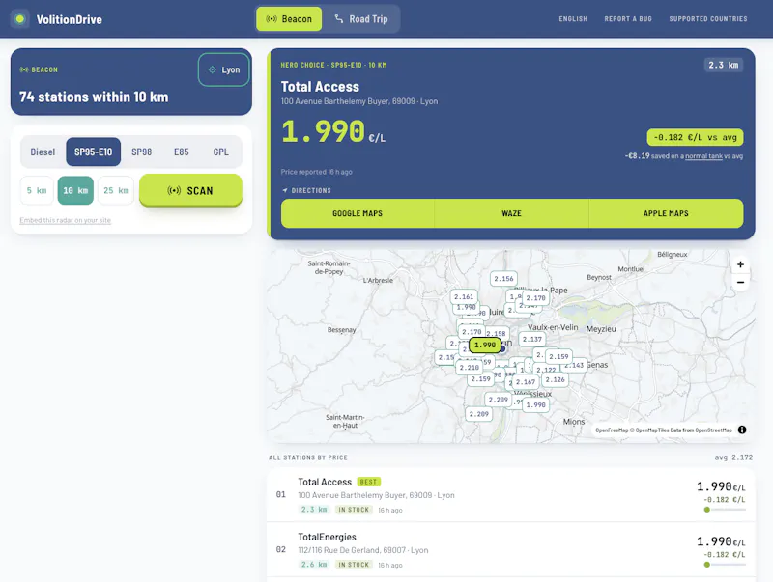
Task: Click '74 stations within 10 km' heading
Action: pyautogui.click(x=94, y=97)
